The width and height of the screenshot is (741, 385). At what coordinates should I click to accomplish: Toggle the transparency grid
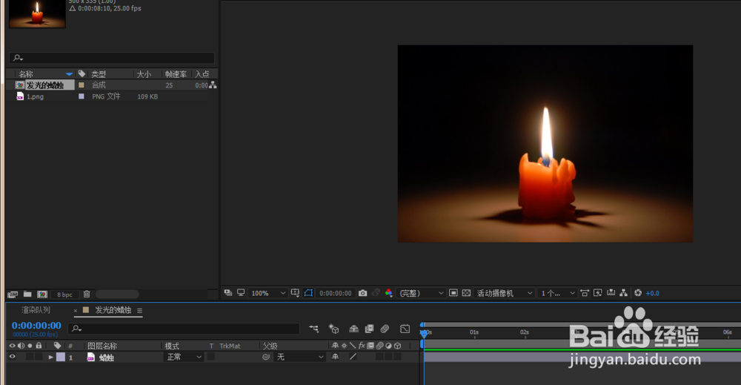pyautogui.click(x=466, y=293)
